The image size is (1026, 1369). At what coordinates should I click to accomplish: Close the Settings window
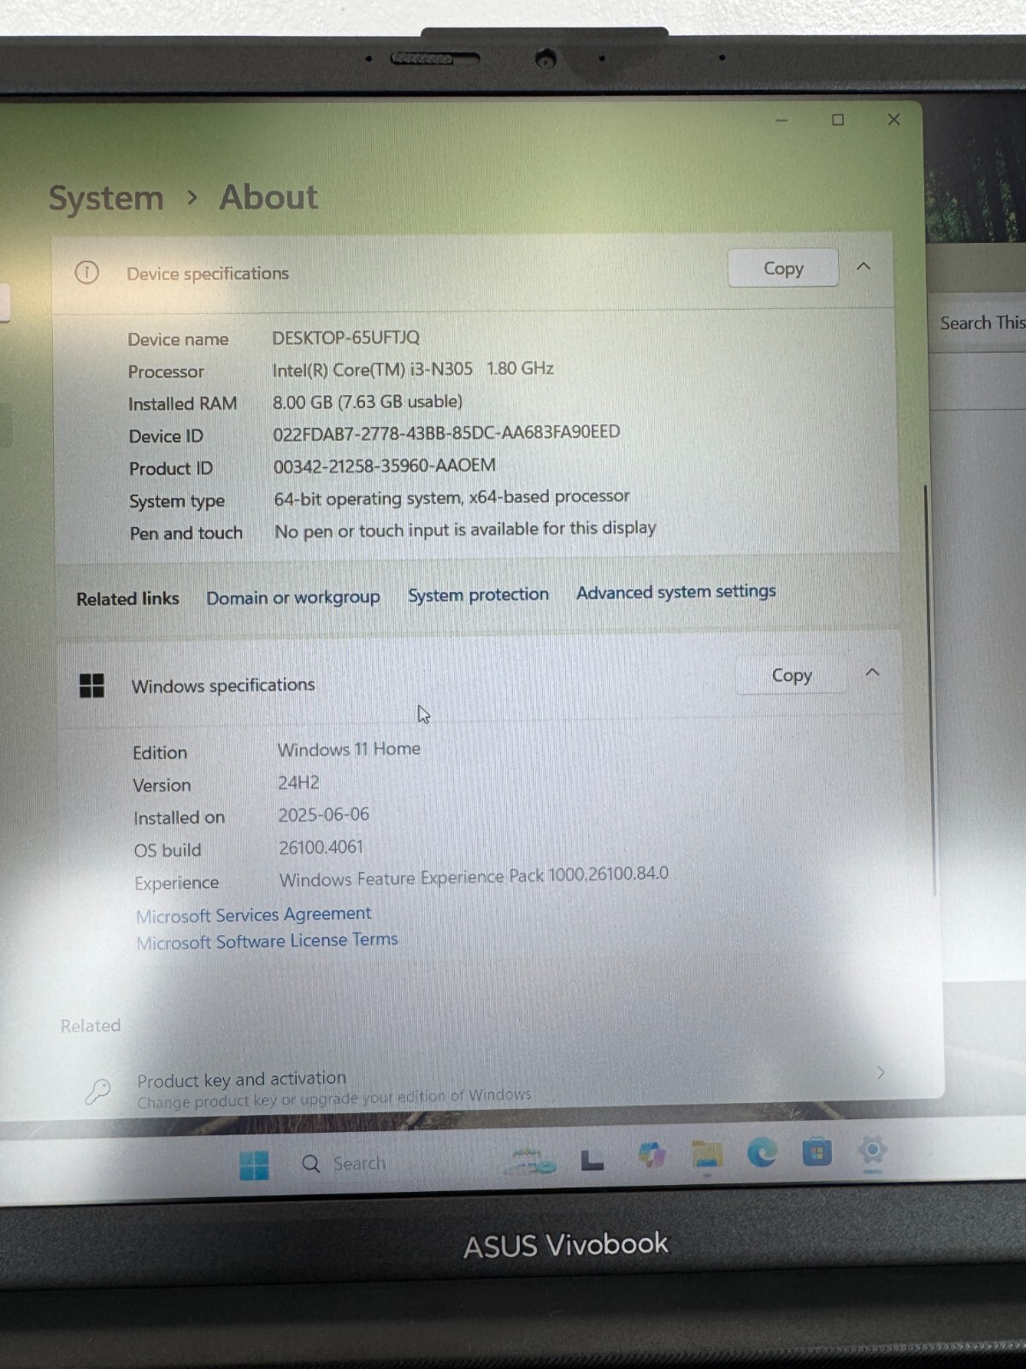coord(894,119)
